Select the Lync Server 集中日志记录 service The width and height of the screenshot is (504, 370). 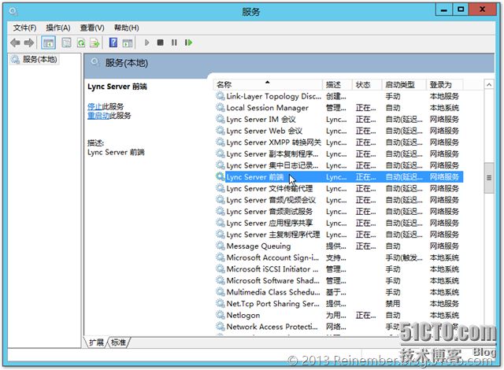[339, 166]
